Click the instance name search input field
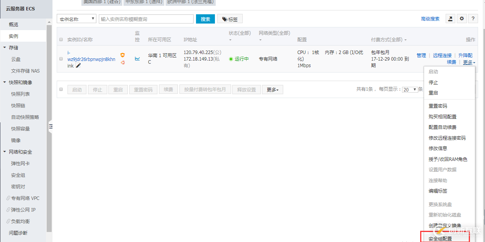This screenshot has width=485, height=242. coord(146,19)
